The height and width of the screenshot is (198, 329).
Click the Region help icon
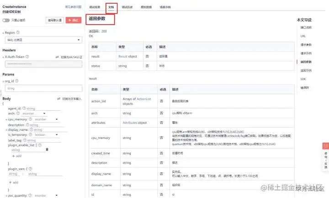tap(18, 32)
